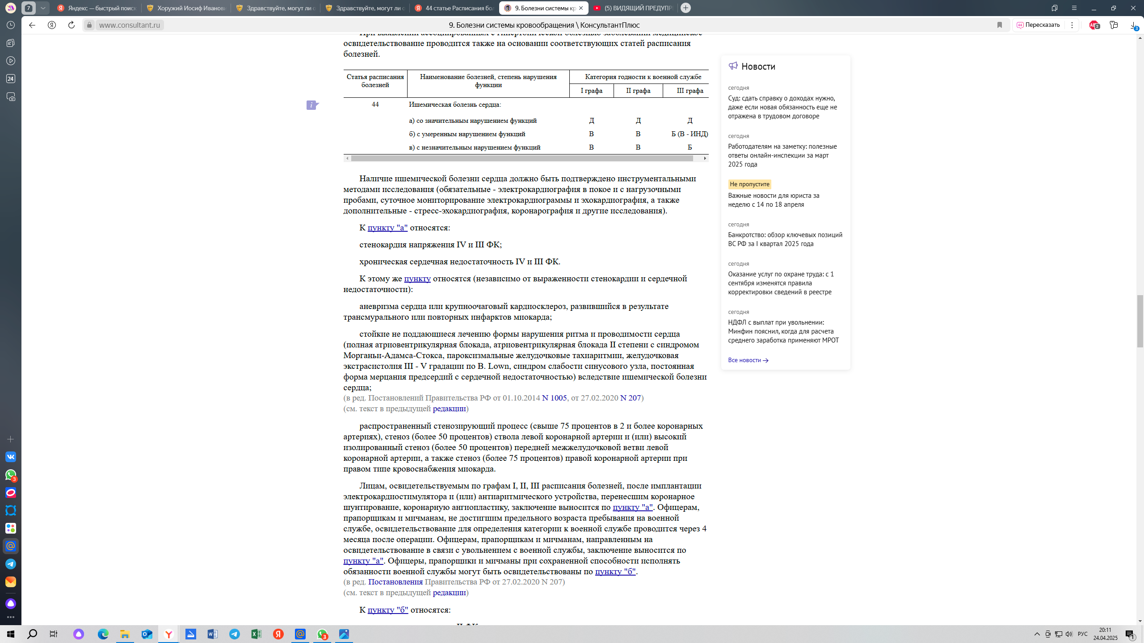Open WhatsApp in the sidebar
Screen dimensions: 1144x643
[x=11, y=475]
